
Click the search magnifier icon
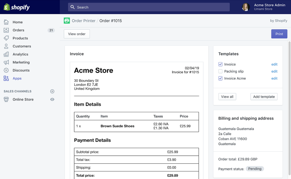72,7
